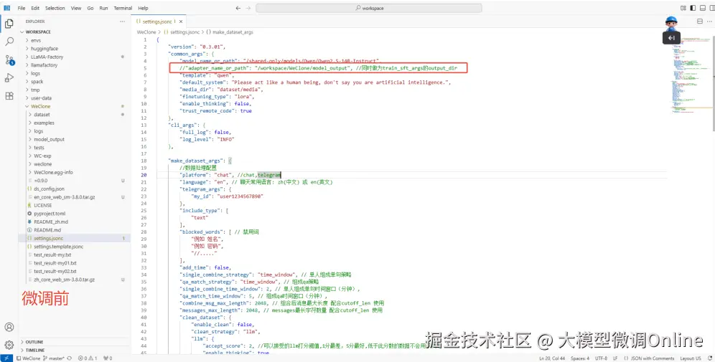This screenshot has height=362, width=715.
Task: Click WeClone breadcrumb segment
Action: coord(146,32)
